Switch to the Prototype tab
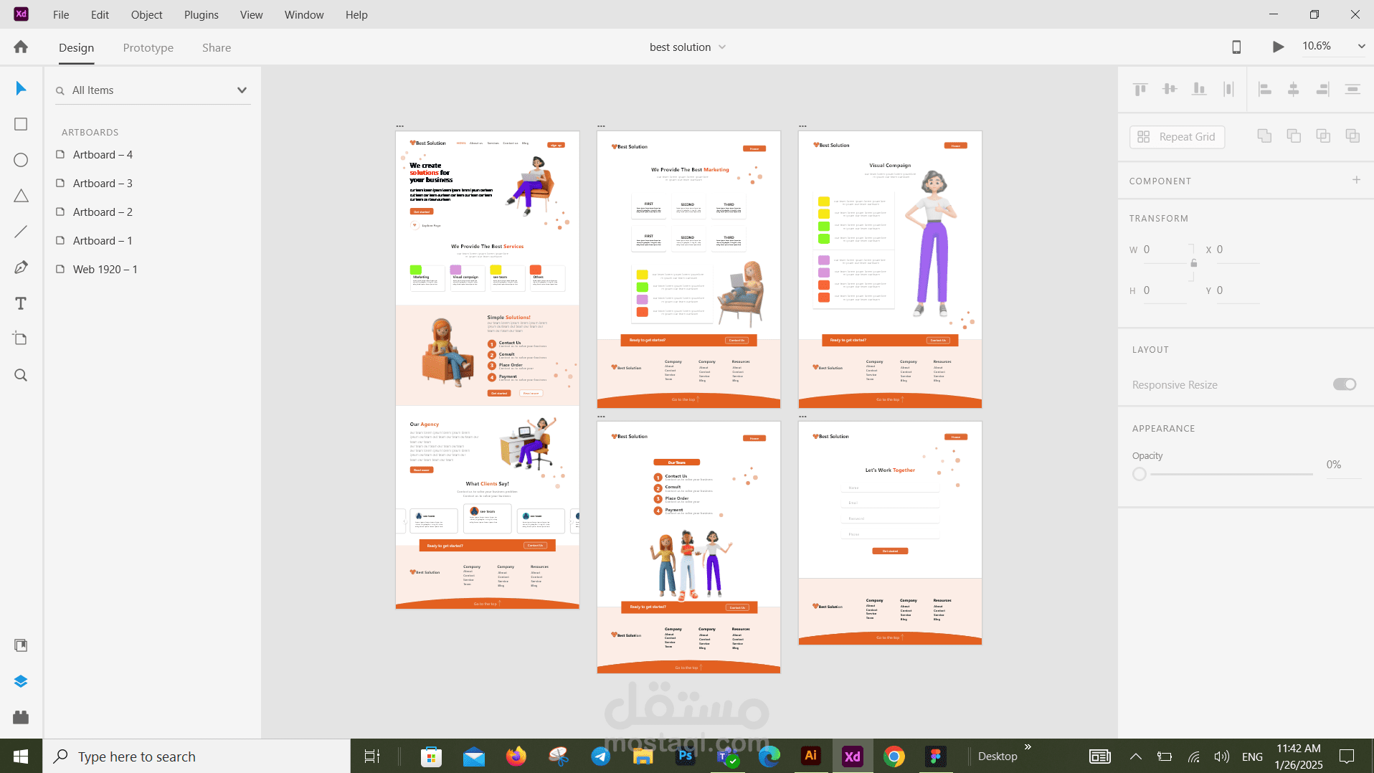The image size is (1374, 773). tap(148, 47)
